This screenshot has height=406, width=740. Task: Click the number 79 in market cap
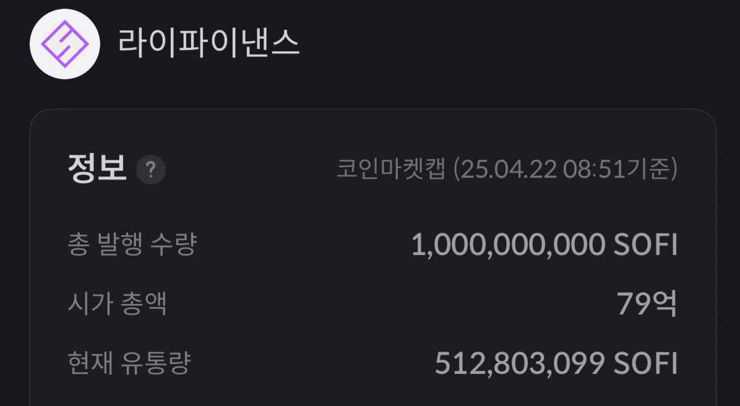click(x=631, y=304)
